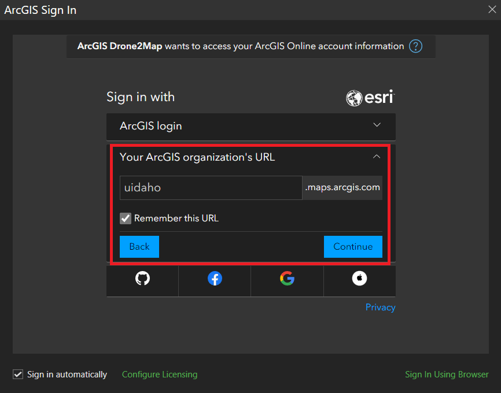Sign in with Google icon
Viewport: 501px width, 393px height.
pos(287,279)
